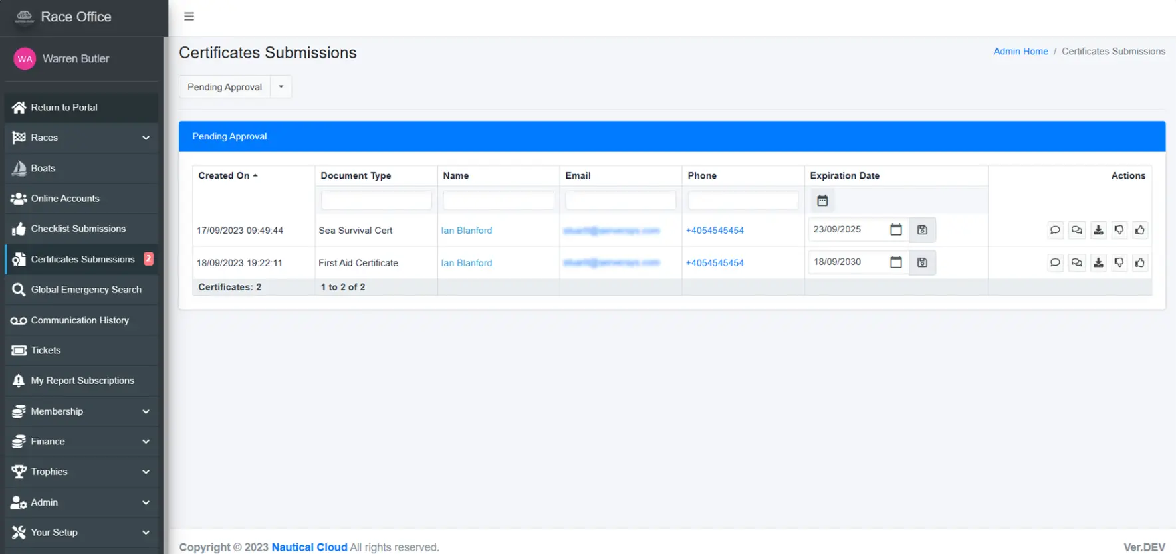Select the First Aid Certificate cell
Image resolution: width=1176 pixels, height=554 pixels.
[376, 263]
